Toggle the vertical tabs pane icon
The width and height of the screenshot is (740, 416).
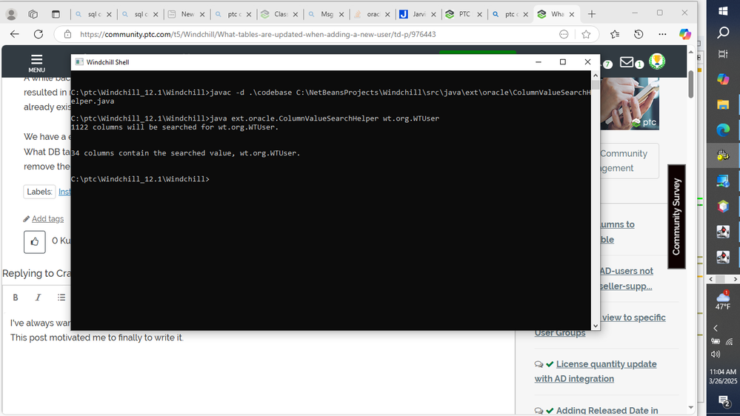click(56, 14)
